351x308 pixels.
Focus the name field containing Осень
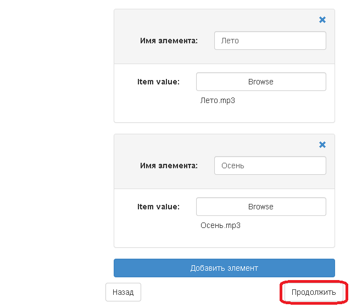(x=270, y=166)
